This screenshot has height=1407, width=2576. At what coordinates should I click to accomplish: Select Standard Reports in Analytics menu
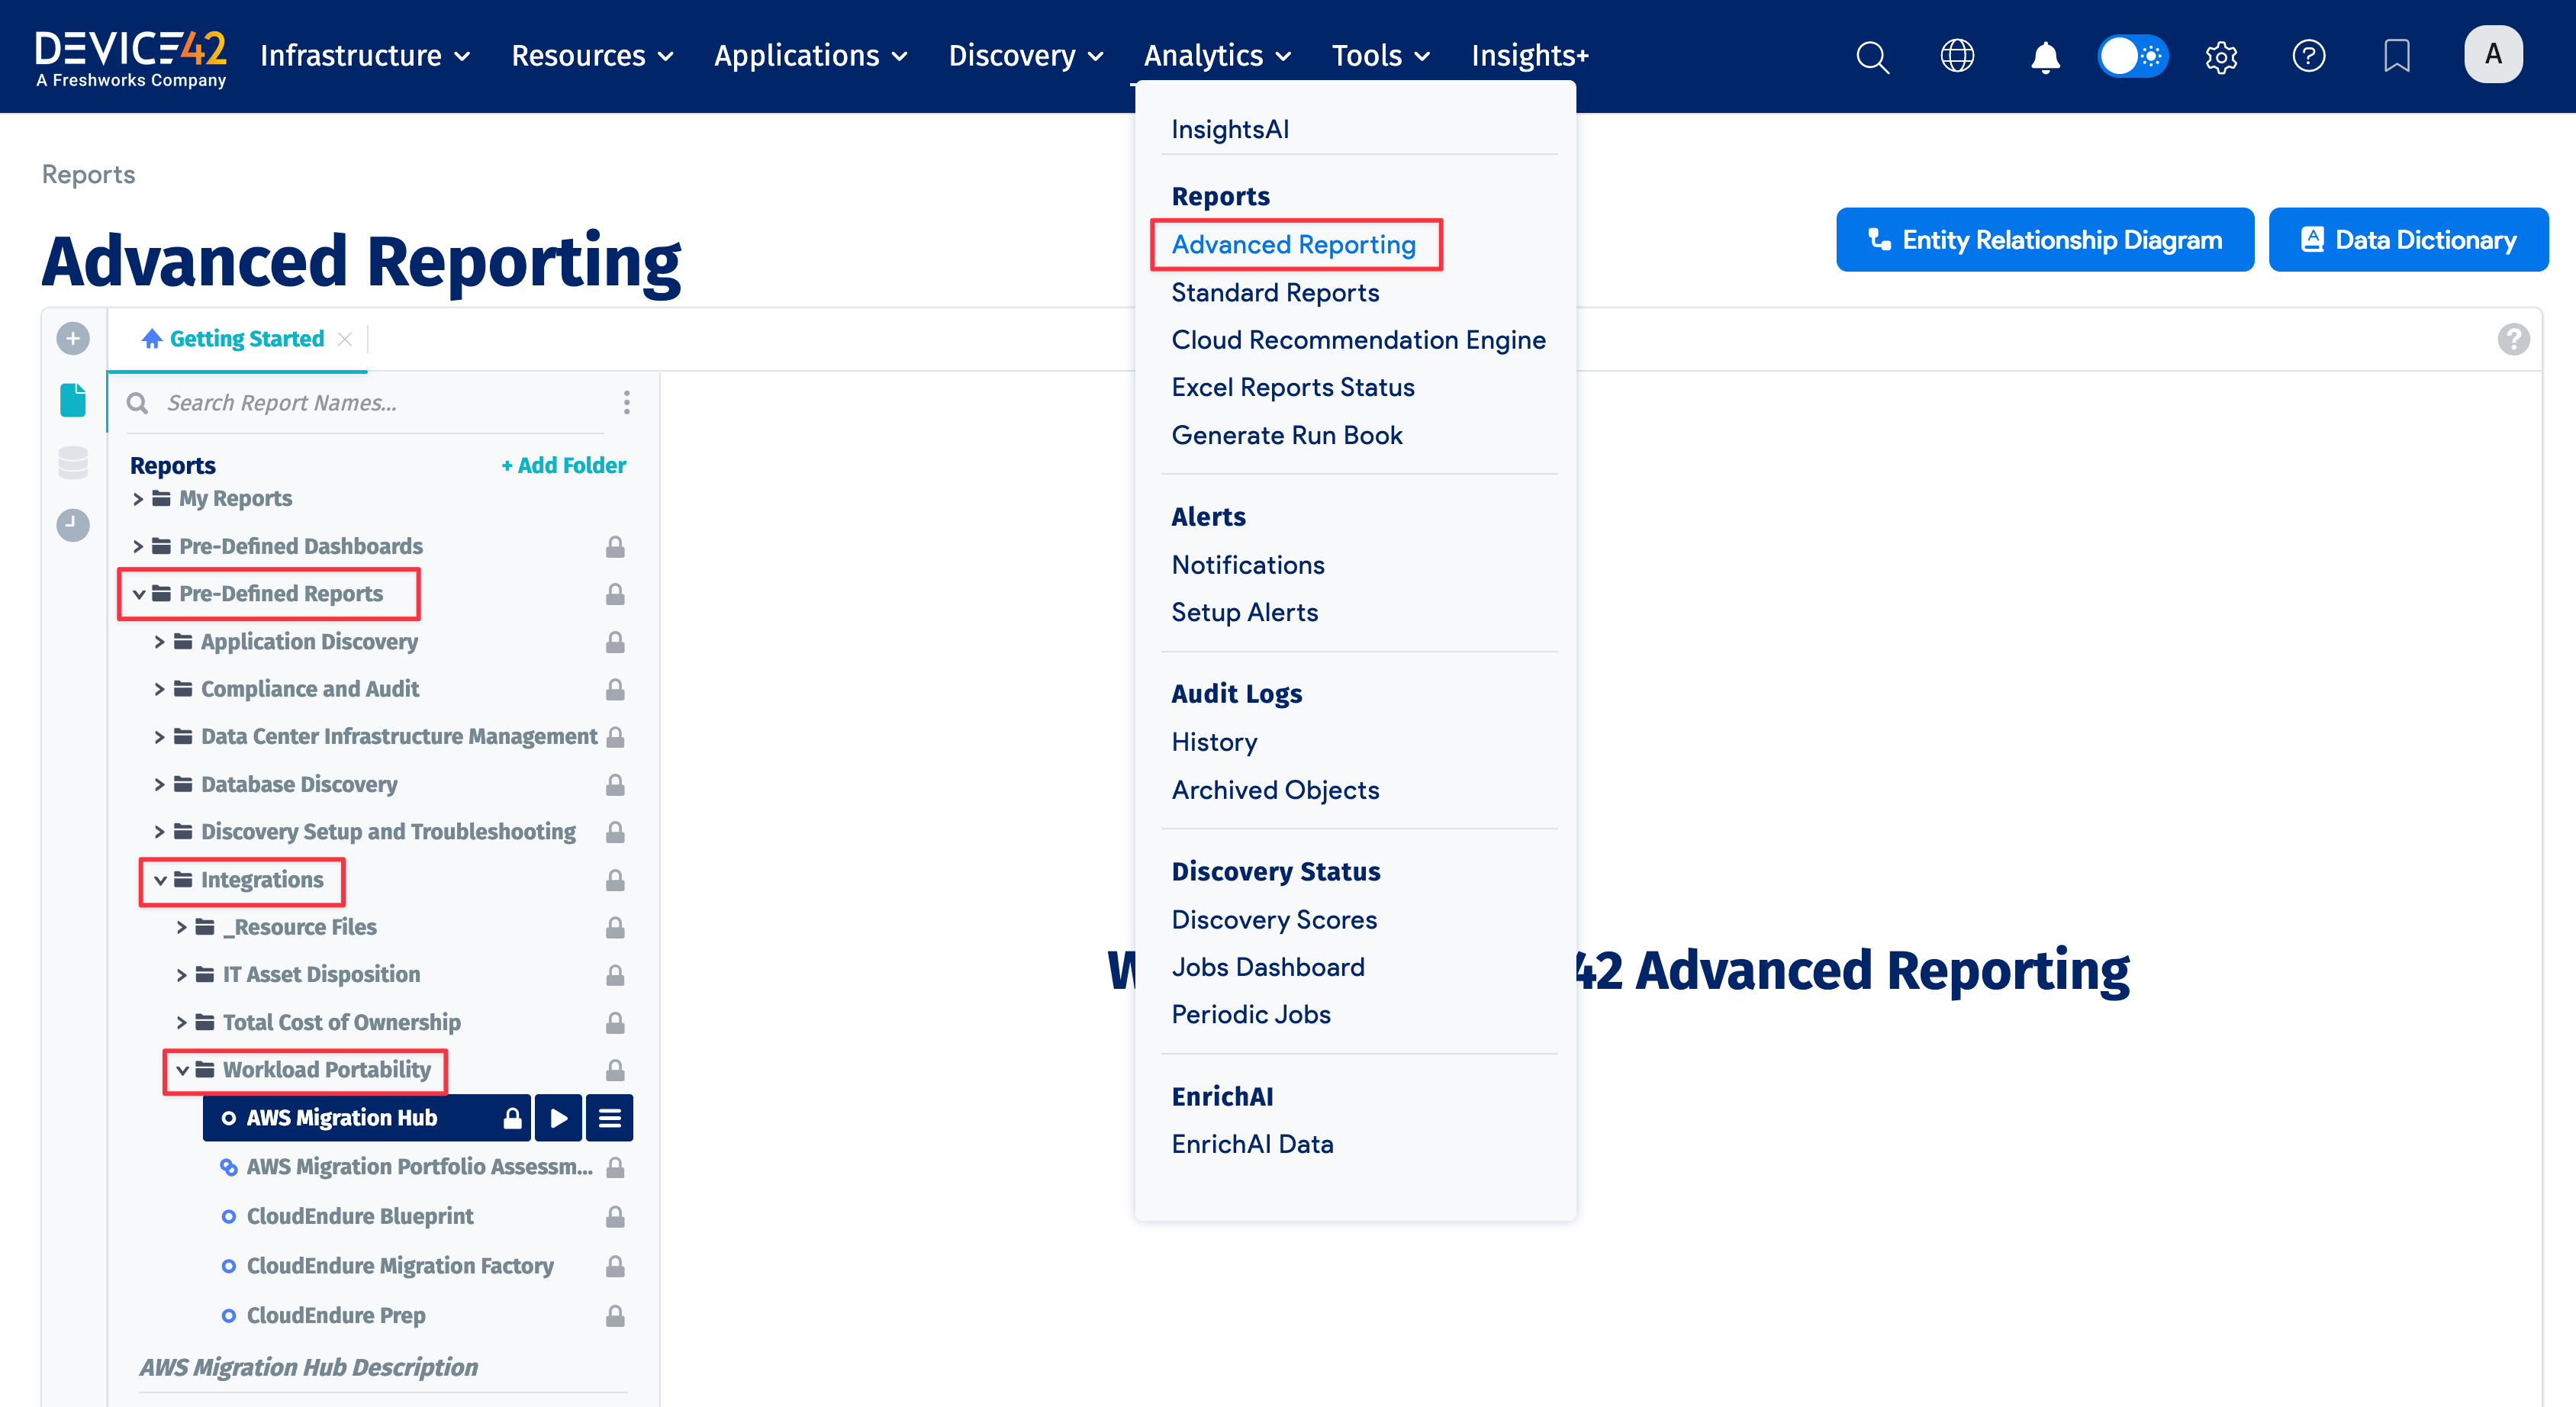[x=1275, y=293]
